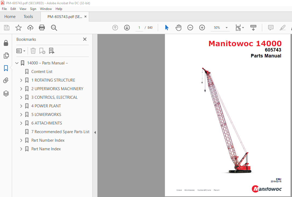
Task: Delete selected bookmark with trash icon
Action: pos(33,51)
